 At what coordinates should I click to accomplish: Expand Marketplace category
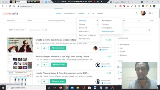[x=124, y=44]
